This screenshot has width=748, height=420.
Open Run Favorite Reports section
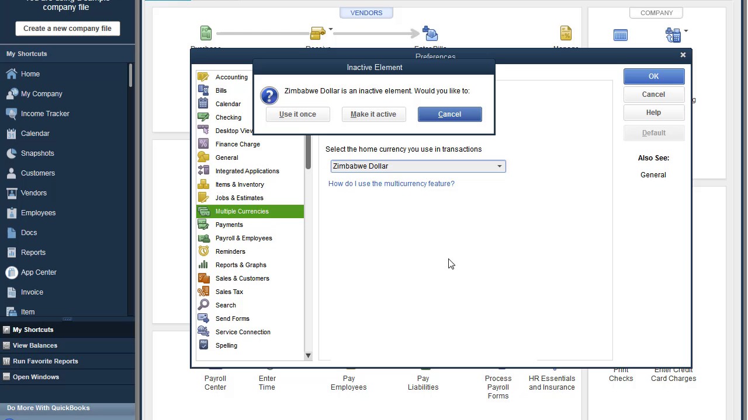[x=67, y=361]
